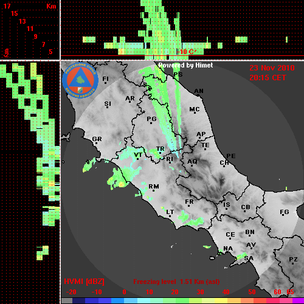Click the '10' dBZ scale value
This screenshot has height=304, width=304.
pyautogui.click(x=150, y=292)
